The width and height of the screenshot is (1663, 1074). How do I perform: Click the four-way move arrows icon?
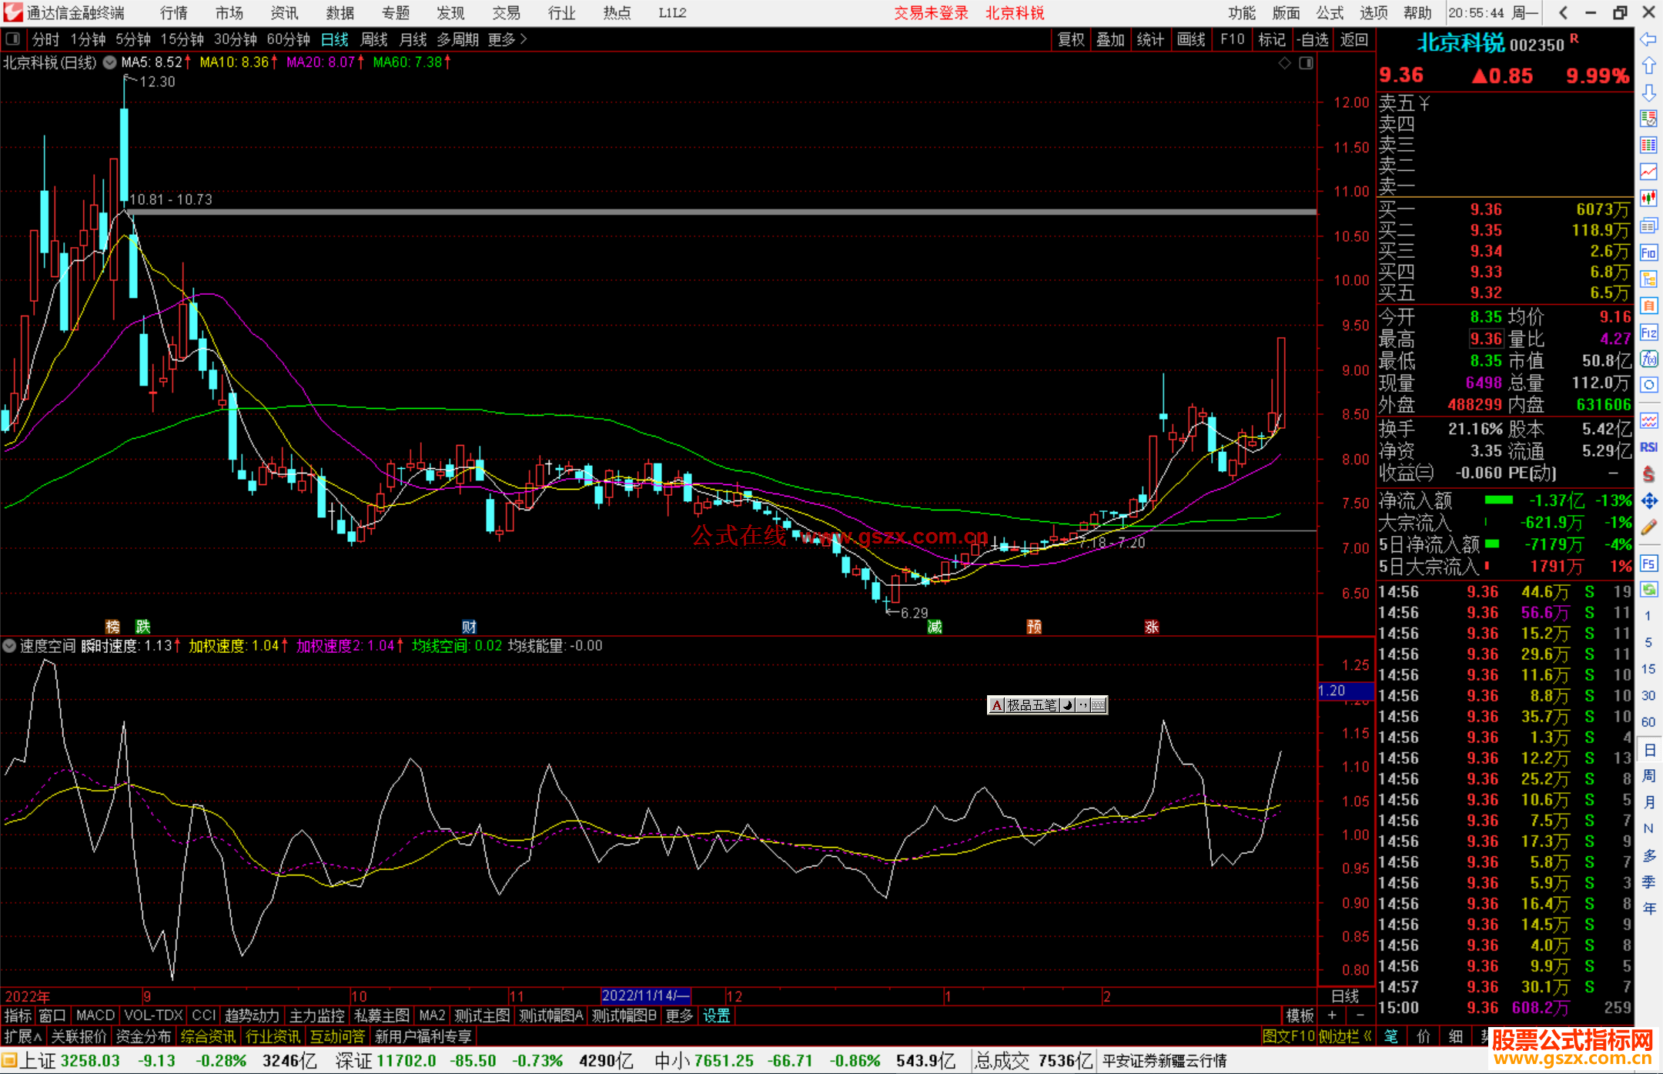1648,501
